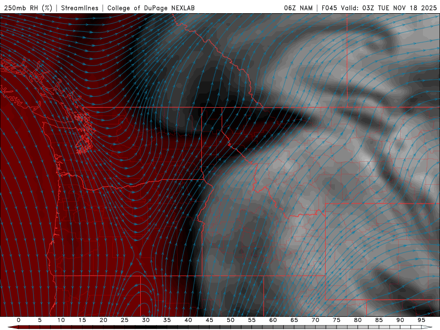Select the color scale label '40'

tap(188, 320)
